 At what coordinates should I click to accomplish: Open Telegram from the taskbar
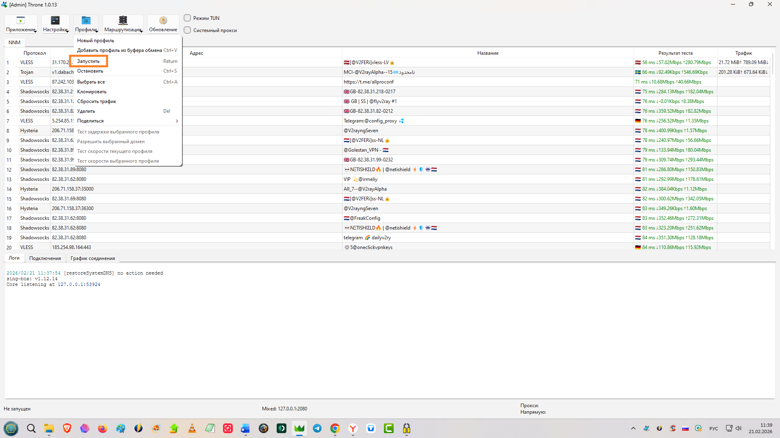pyautogui.click(x=317, y=428)
